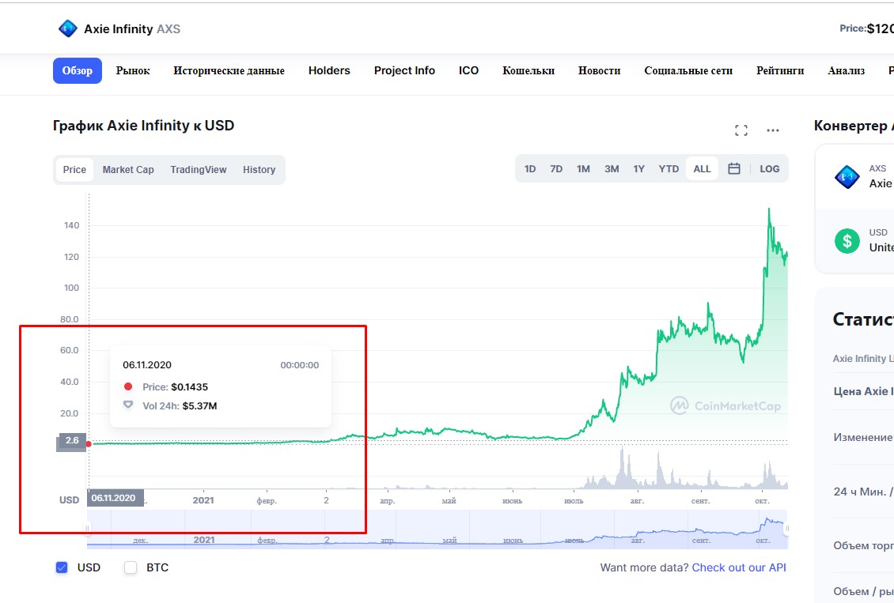
Task: Follow the Check out our API link
Action: [739, 567]
